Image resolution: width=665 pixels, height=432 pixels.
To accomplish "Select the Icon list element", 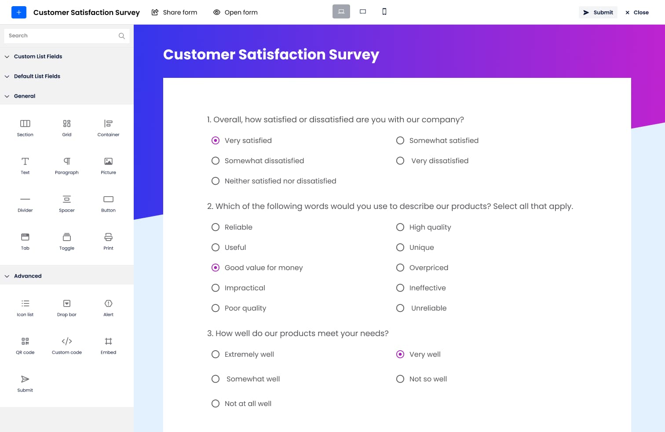I will (25, 304).
